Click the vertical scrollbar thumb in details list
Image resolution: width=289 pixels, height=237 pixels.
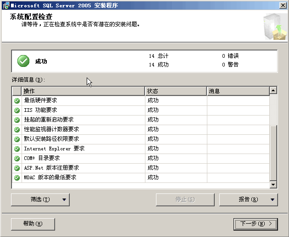point(273,153)
